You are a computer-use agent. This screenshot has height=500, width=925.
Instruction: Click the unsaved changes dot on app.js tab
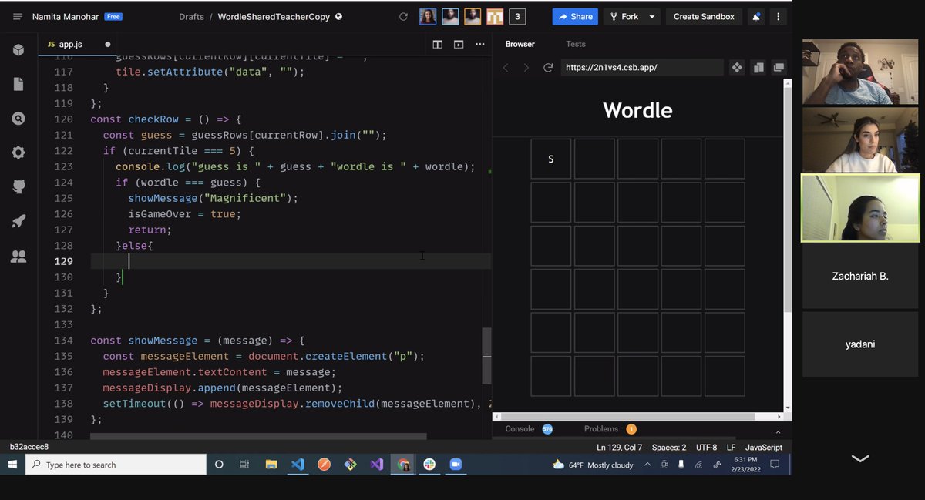(x=107, y=45)
